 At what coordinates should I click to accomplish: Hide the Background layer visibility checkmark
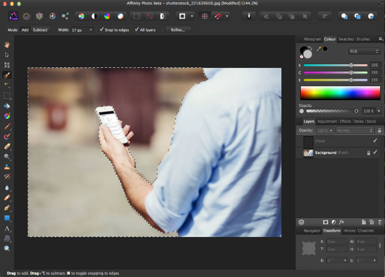pos(375,153)
